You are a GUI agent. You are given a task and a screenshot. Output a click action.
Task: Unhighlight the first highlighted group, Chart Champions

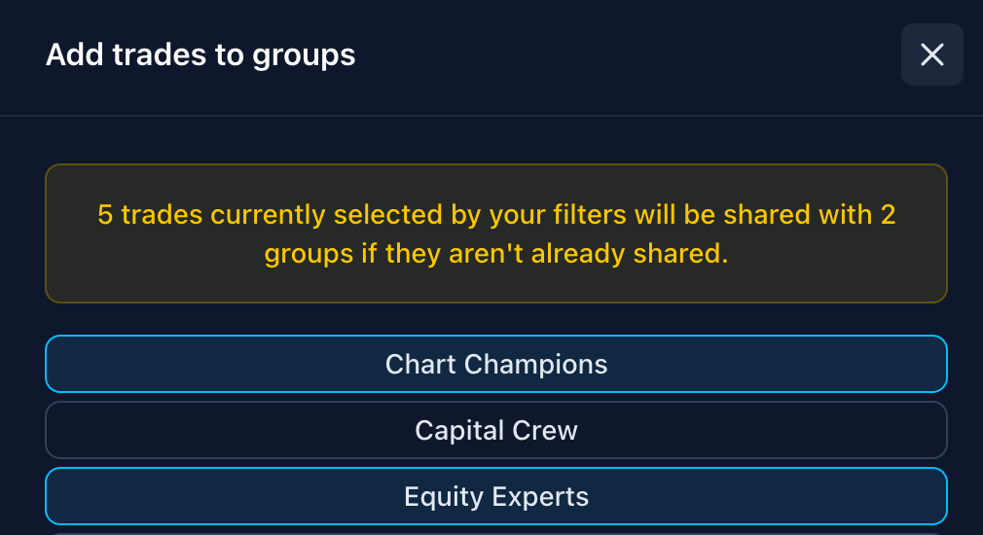496,364
